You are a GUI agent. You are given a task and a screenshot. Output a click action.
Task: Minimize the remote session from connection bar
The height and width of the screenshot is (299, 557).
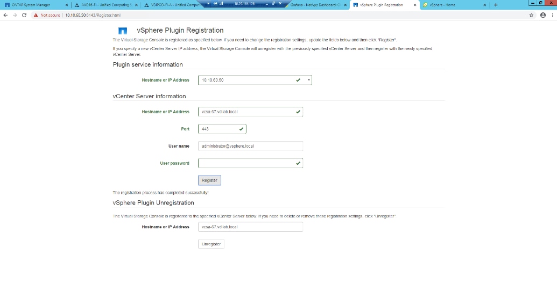point(267,4)
